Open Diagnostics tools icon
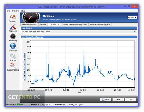 pos(13,26)
